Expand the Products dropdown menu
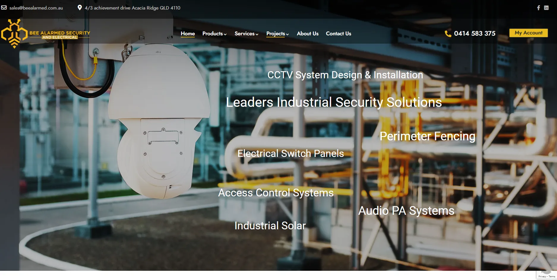This screenshot has height=280, width=557. (x=214, y=34)
